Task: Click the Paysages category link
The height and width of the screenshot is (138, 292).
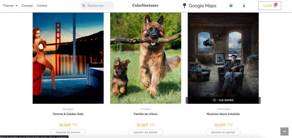Action: click(68, 109)
